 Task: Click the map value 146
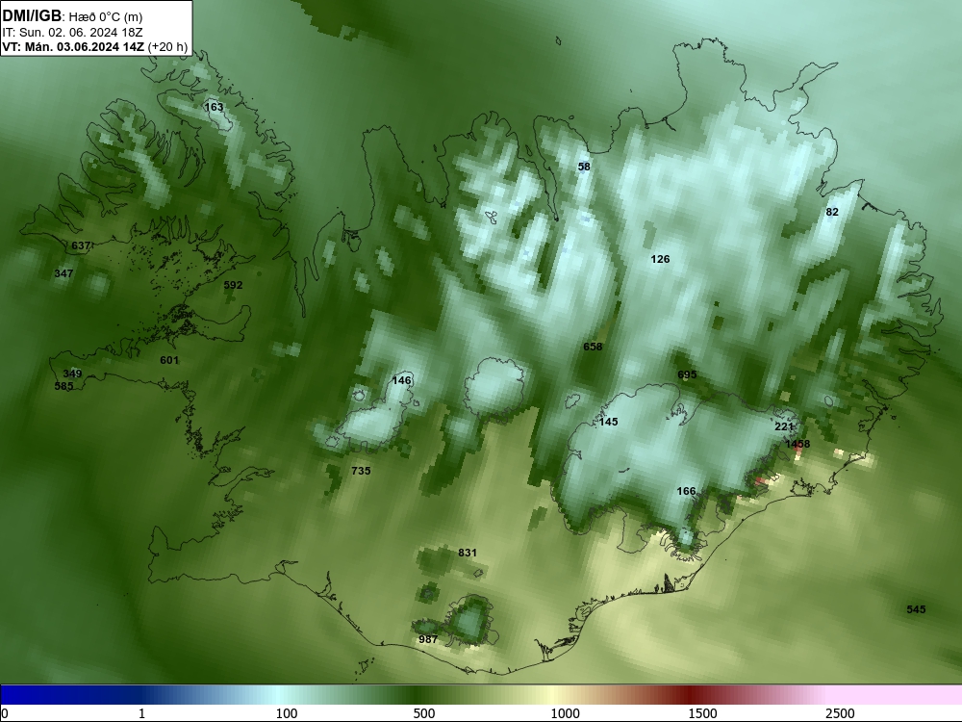(x=401, y=380)
